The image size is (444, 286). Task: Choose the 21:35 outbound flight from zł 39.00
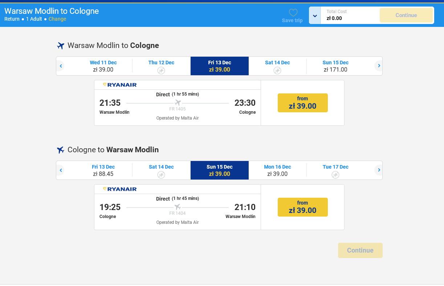pos(303,103)
